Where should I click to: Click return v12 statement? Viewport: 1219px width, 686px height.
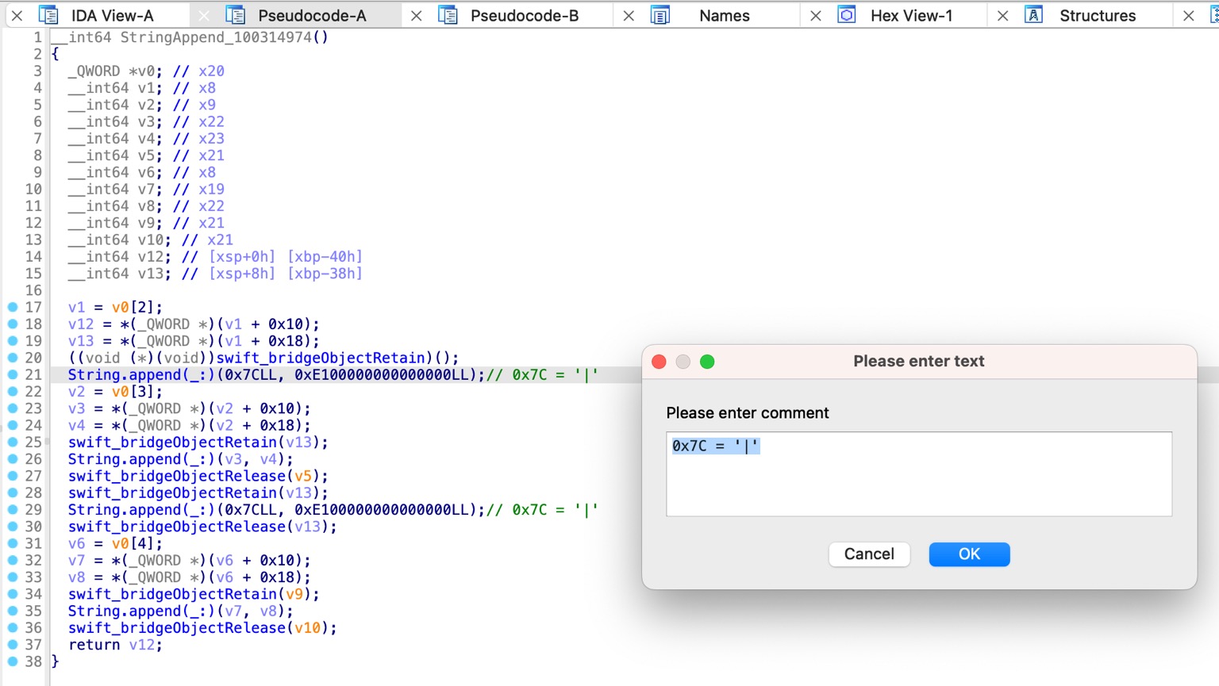click(x=115, y=645)
